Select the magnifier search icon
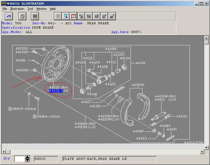 [66, 16]
